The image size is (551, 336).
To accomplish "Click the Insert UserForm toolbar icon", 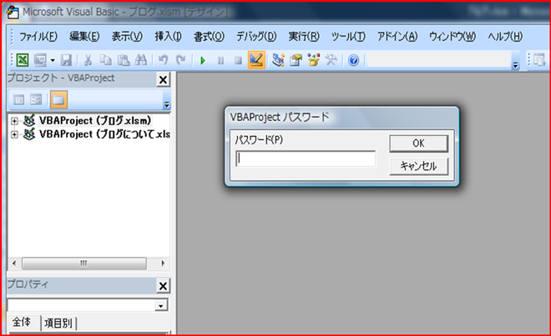I will coord(40,60).
